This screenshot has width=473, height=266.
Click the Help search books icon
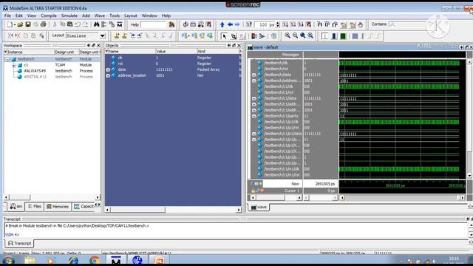pos(171,24)
